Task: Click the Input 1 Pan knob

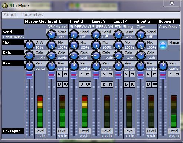Action: pos(52,66)
